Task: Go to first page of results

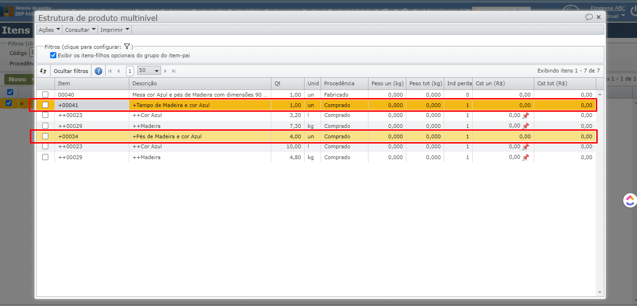Action: [x=110, y=71]
